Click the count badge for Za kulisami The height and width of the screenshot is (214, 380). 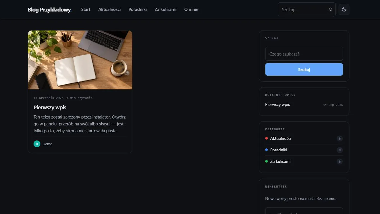tap(340, 162)
